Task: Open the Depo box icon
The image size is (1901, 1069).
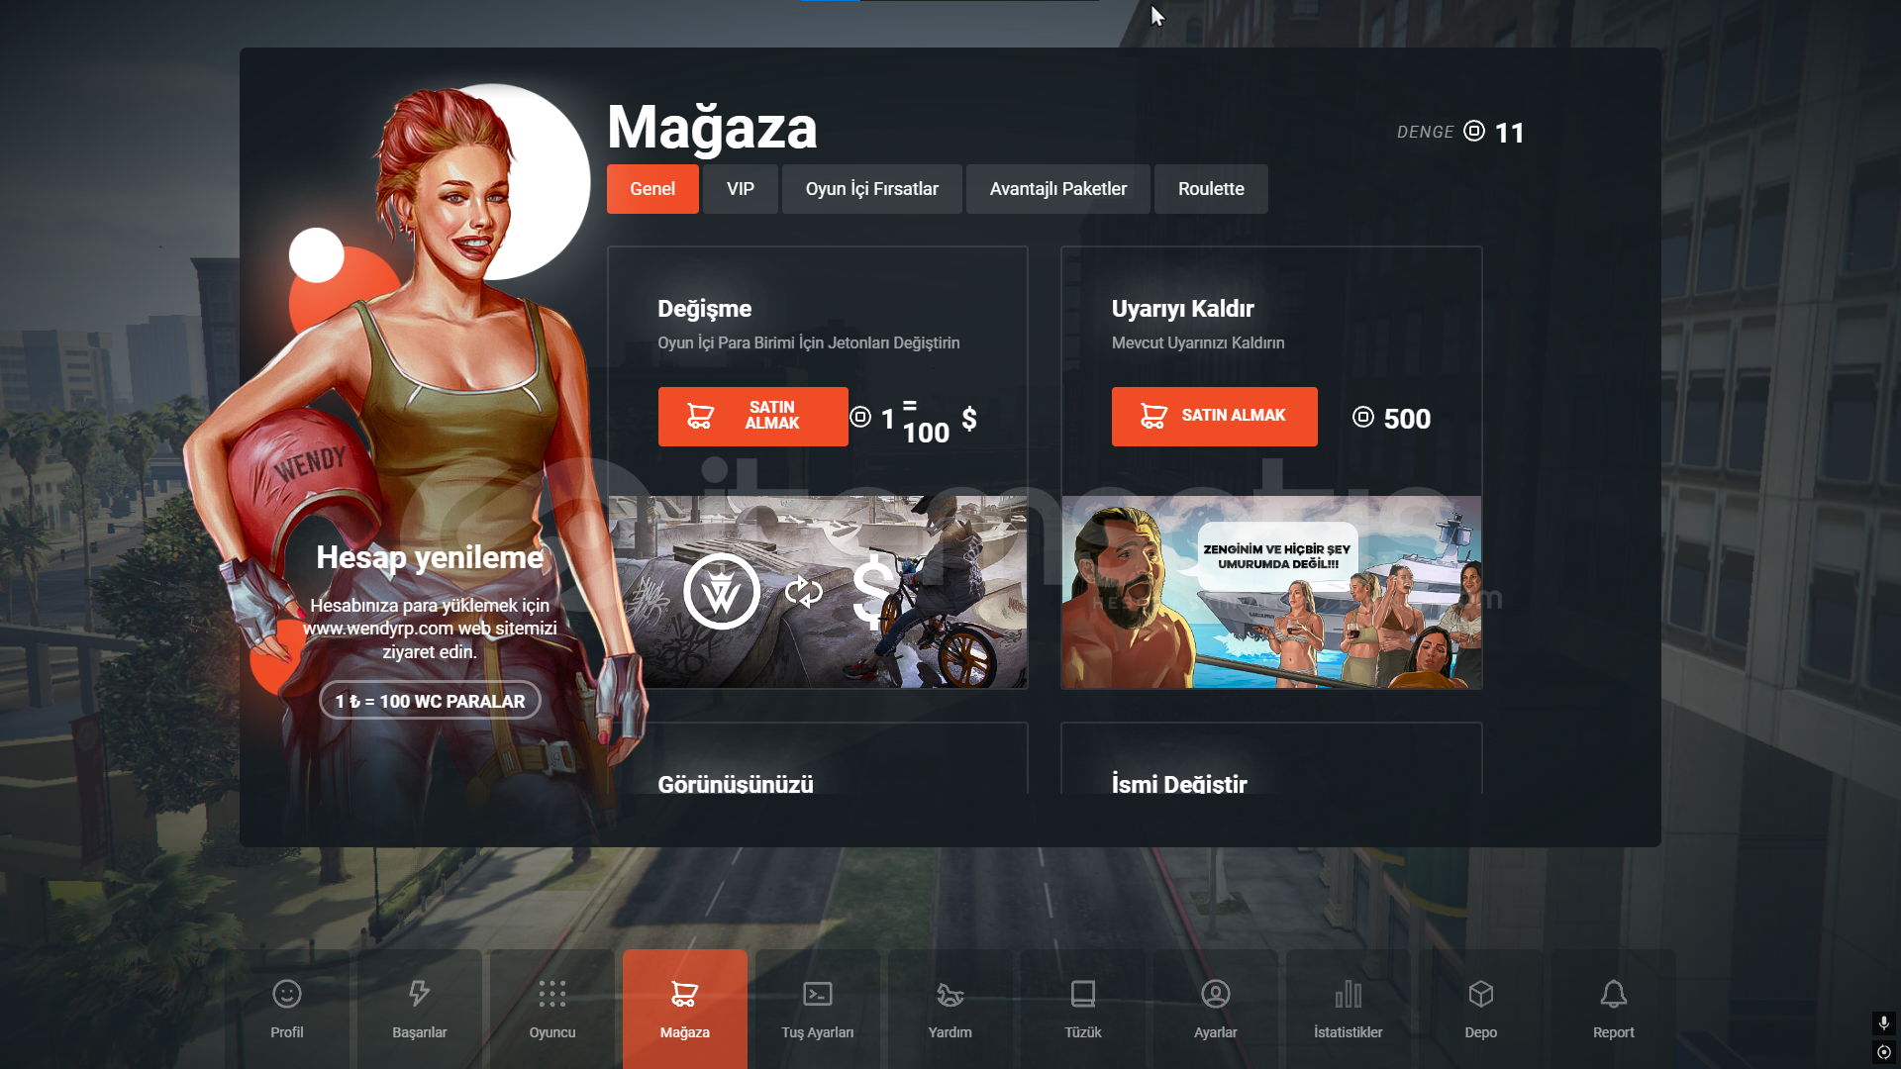Action: pos(1481,994)
